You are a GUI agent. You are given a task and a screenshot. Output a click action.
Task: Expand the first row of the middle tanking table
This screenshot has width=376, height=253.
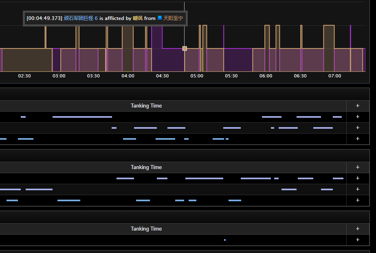[358, 178]
